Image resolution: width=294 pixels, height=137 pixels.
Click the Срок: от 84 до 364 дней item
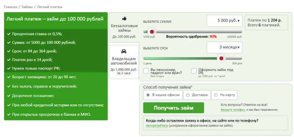(34, 51)
